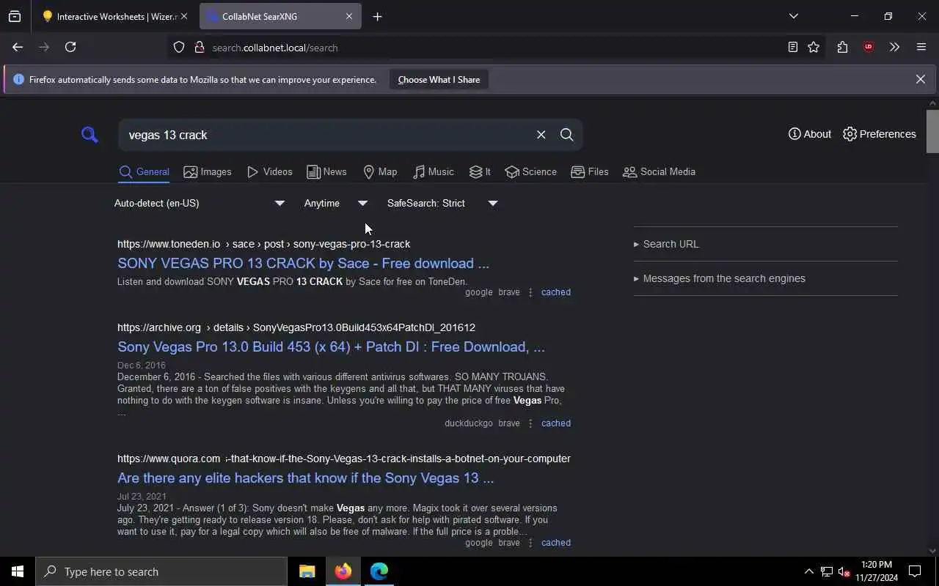The width and height of the screenshot is (939, 586).
Task: Open the Windows notification center
Action: click(x=915, y=571)
